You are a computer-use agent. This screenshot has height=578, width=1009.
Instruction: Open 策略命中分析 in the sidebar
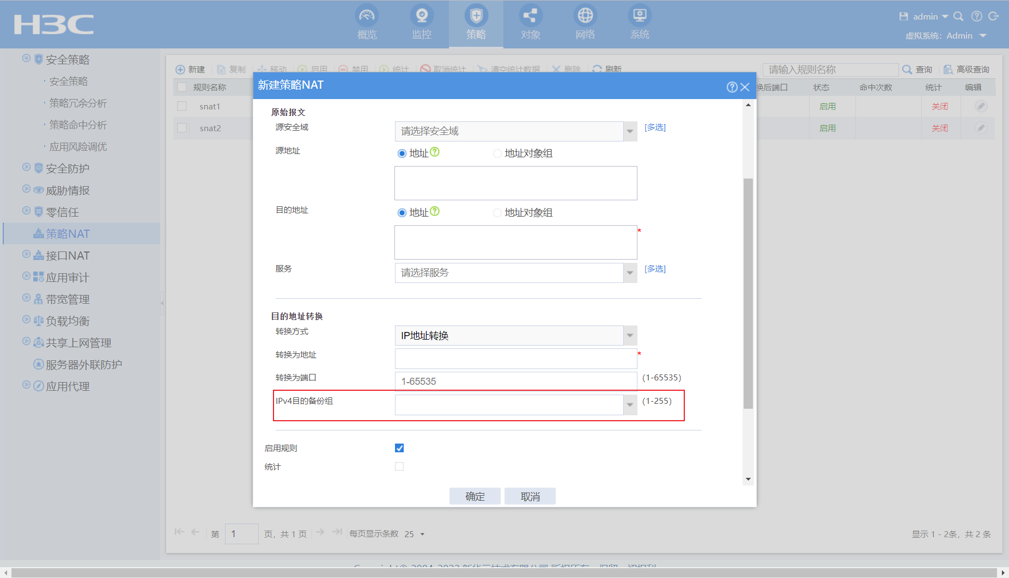pyautogui.click(x=78, y=125)
